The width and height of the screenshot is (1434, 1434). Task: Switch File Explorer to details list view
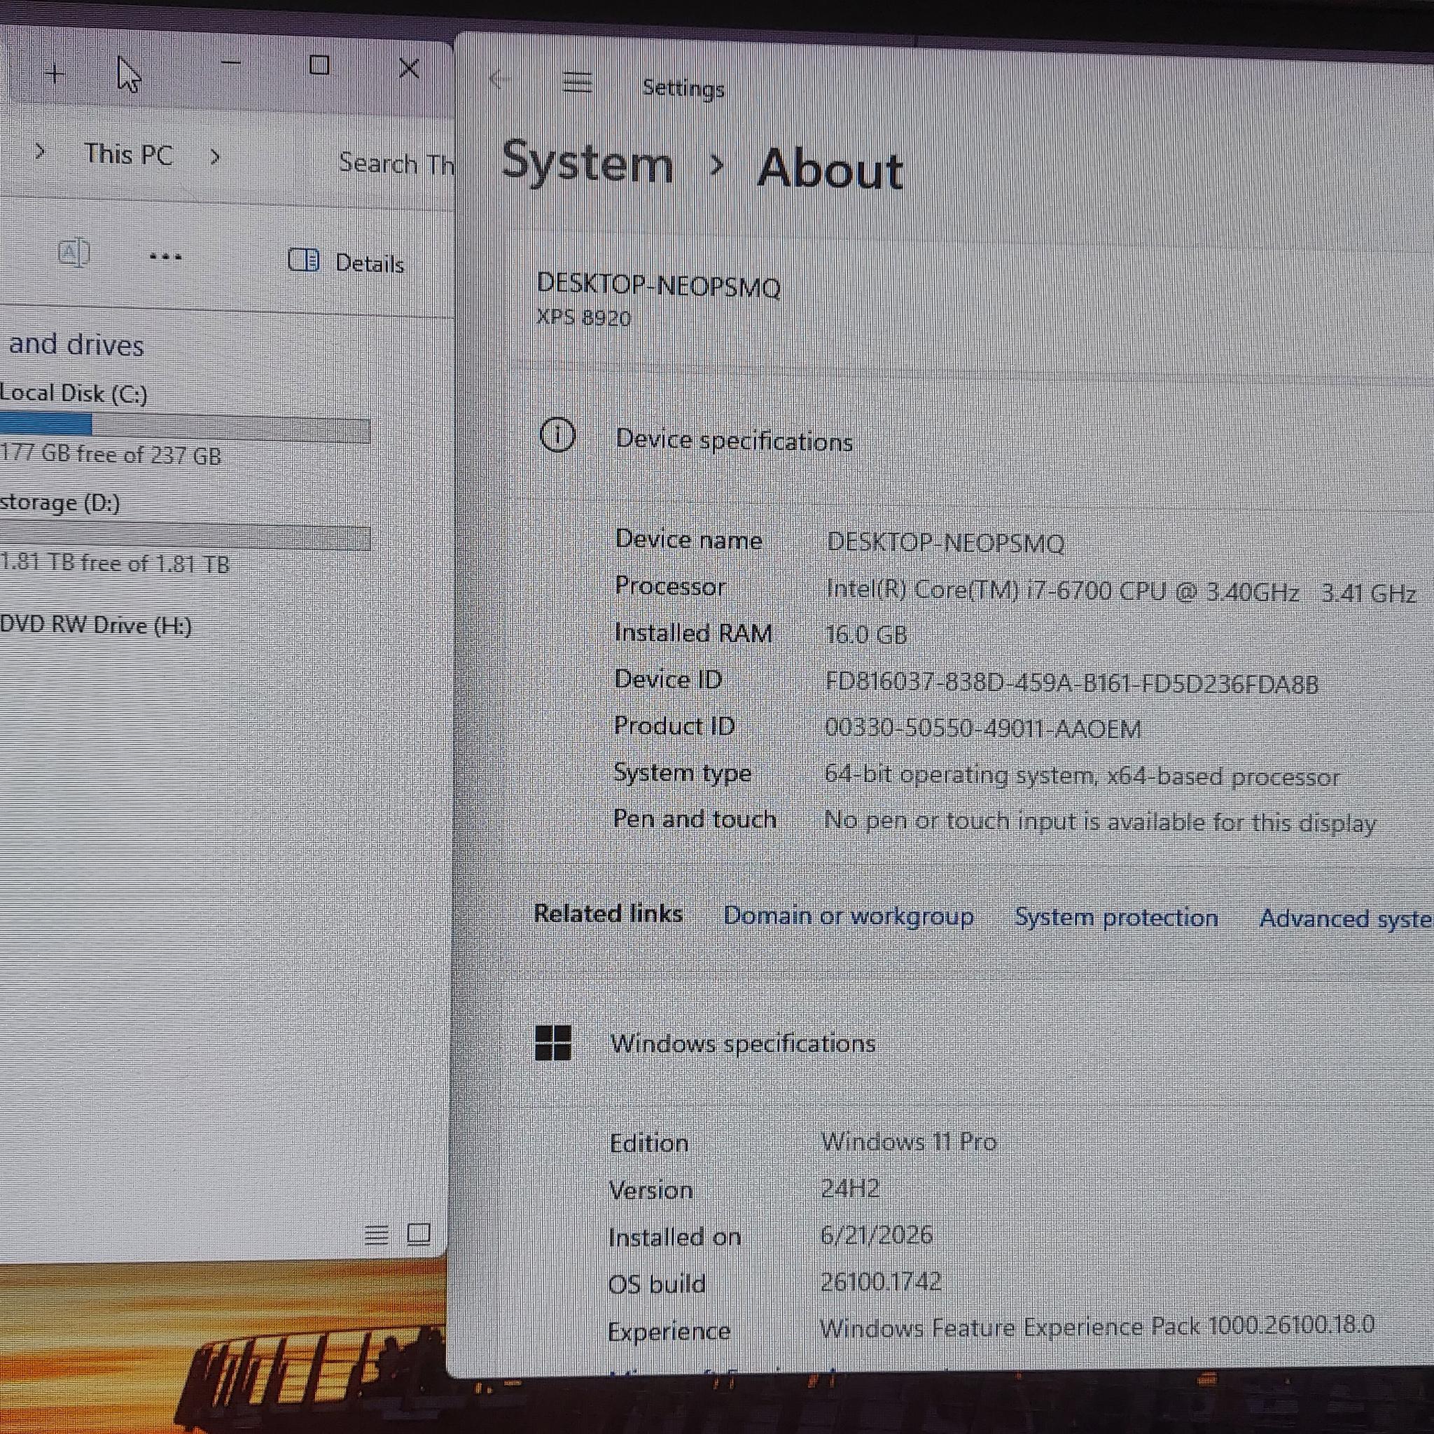(x=376, y=1235)
